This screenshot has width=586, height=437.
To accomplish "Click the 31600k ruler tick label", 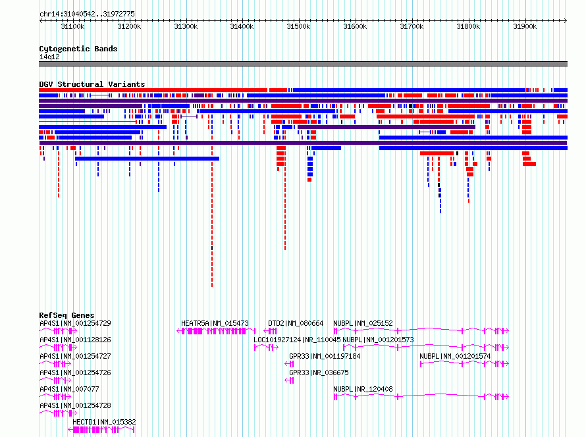I will 355,26.
